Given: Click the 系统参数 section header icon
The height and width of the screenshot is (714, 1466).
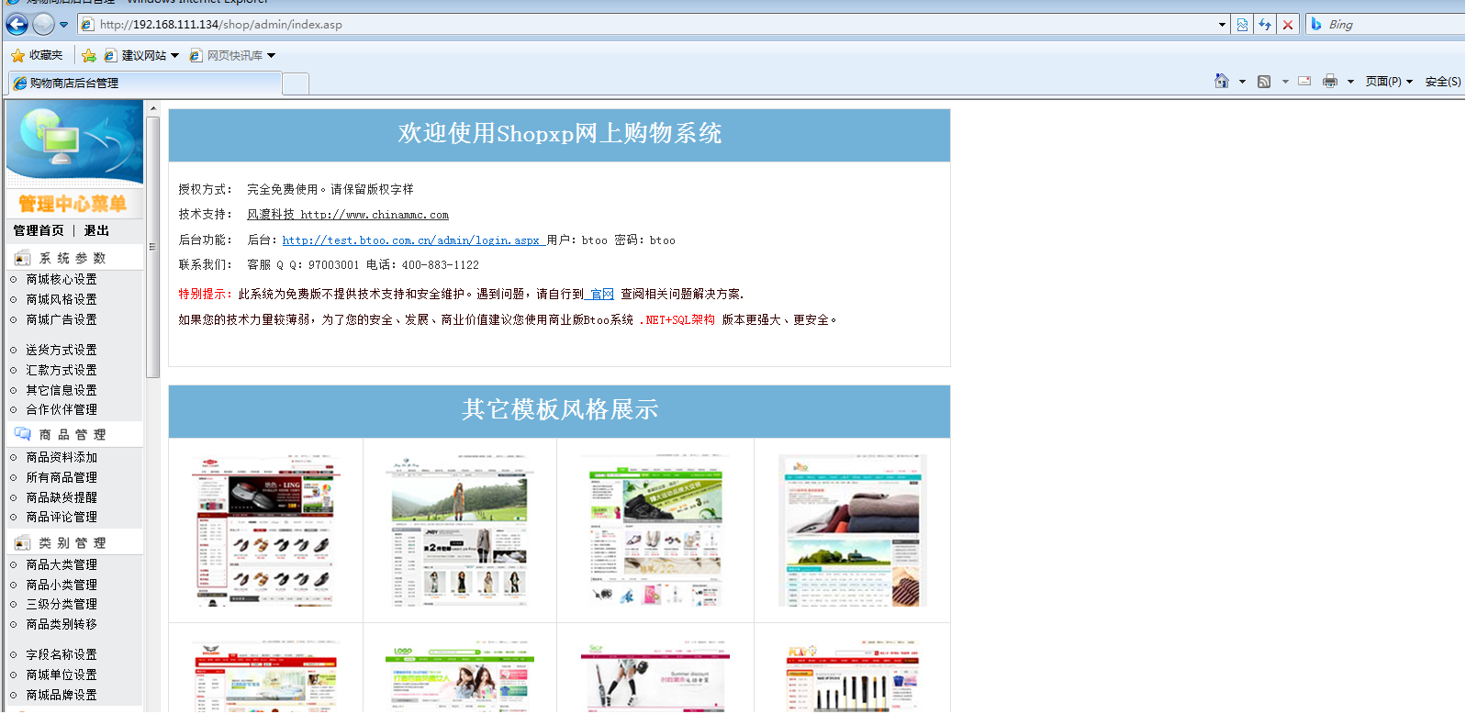Looking at the screenshot, I should 22,258.
